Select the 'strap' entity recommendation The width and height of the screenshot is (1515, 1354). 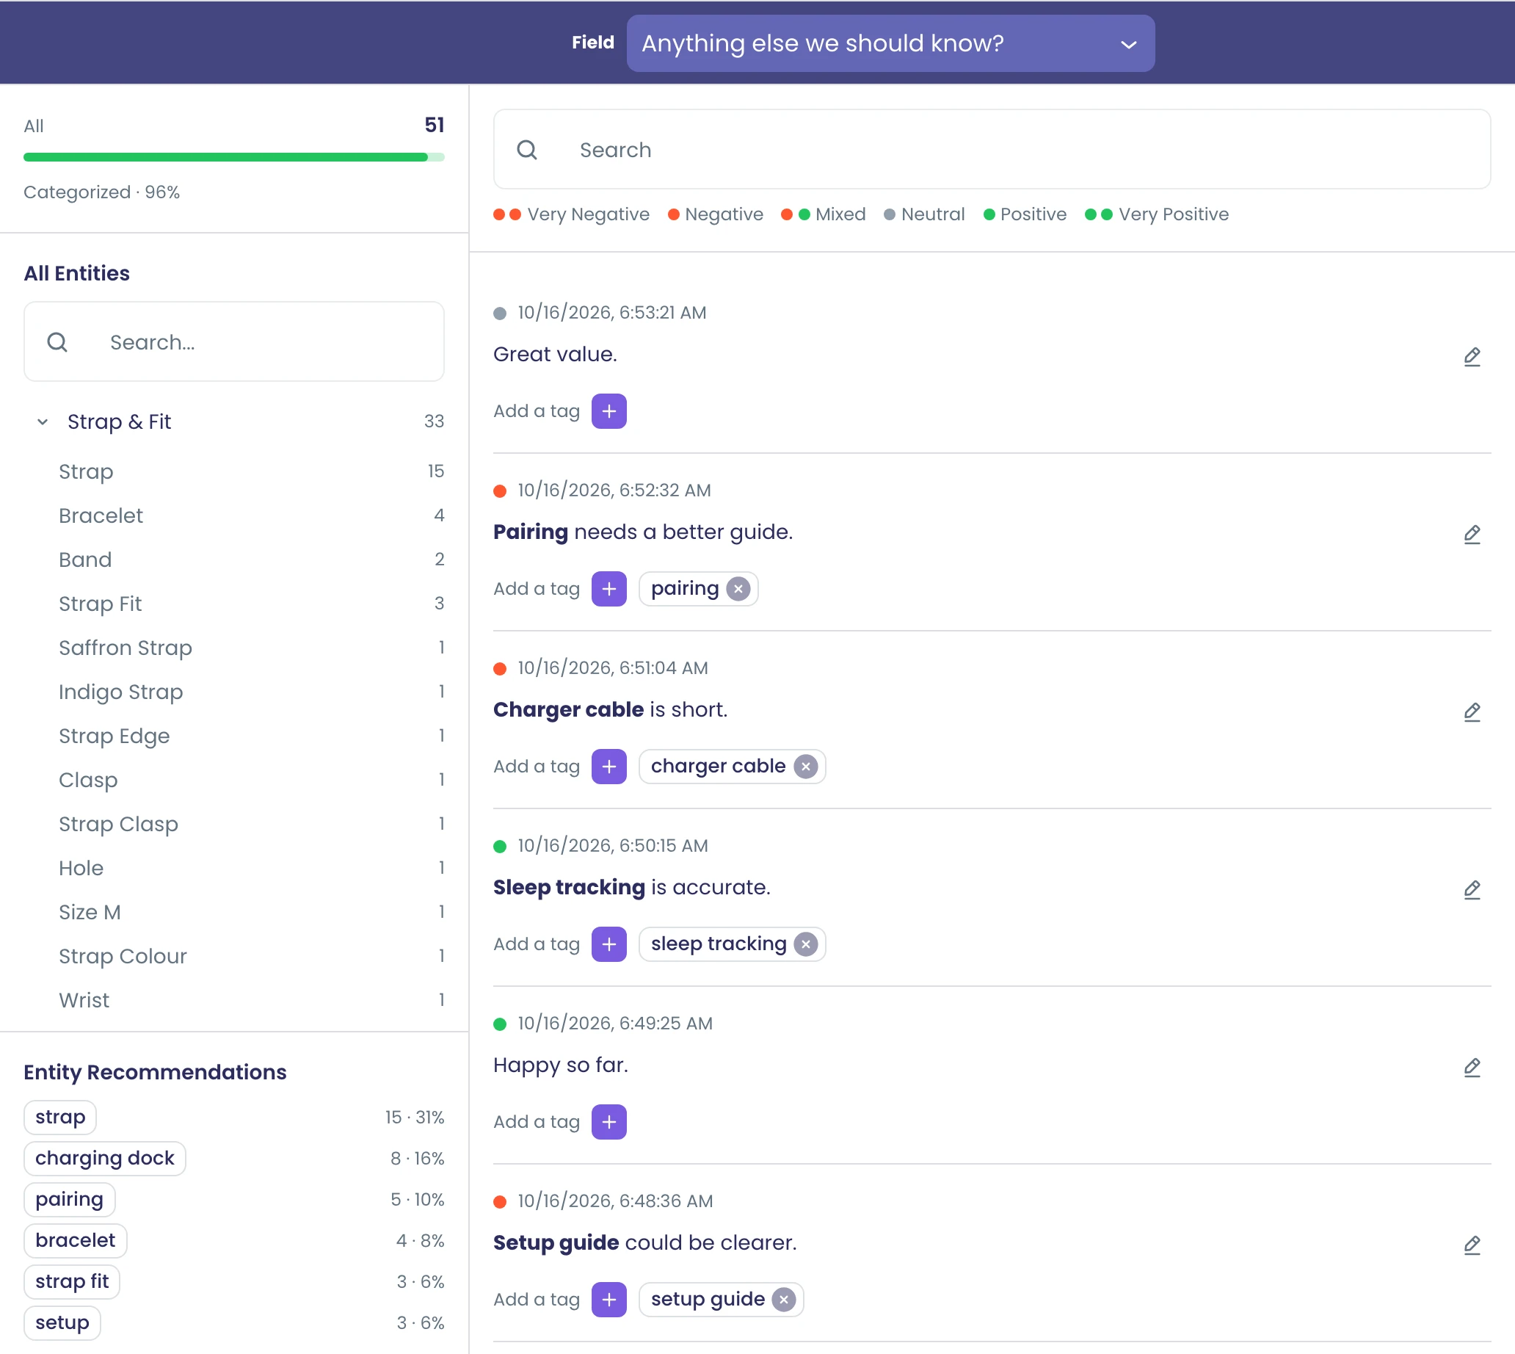pos(60,1118)
